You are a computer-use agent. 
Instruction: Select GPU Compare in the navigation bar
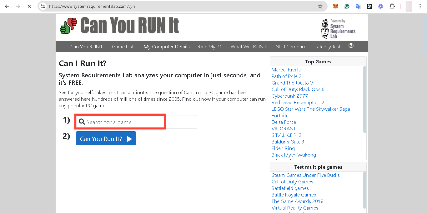291,47
